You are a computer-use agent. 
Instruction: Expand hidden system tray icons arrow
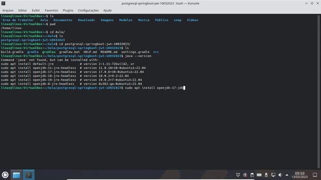coord(287,175)
